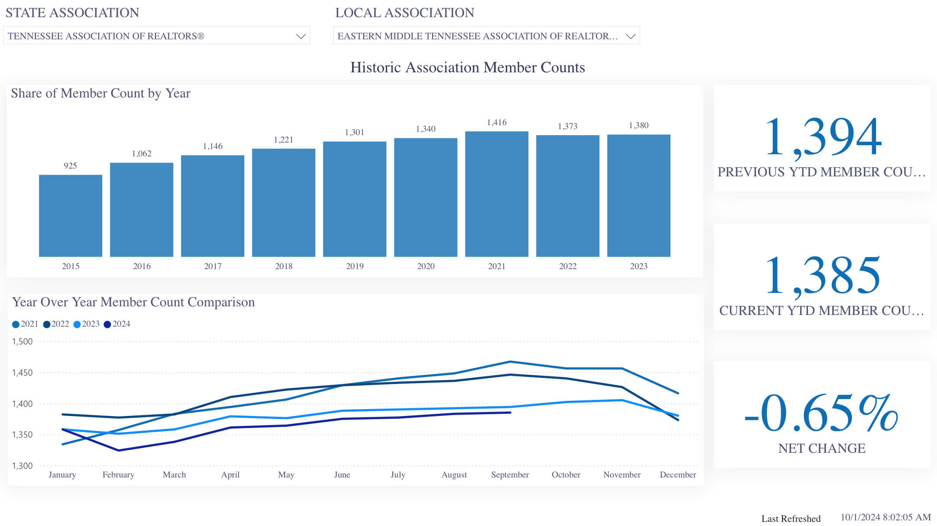Click the CURRENT YTD MEMBER COU… label

tap(821, 311)
